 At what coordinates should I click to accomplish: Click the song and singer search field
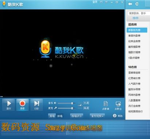(139, 13)
